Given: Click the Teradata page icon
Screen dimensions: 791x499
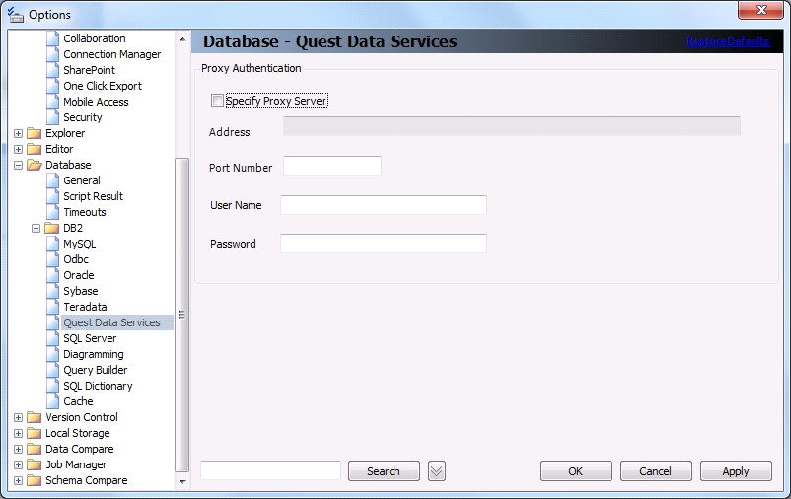Looking at the screenshot, I should point(53,308).
